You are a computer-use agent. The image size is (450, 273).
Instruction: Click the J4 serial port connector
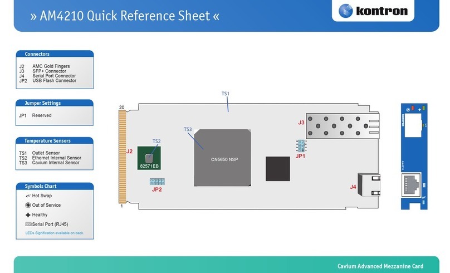[x=369, y=184]
